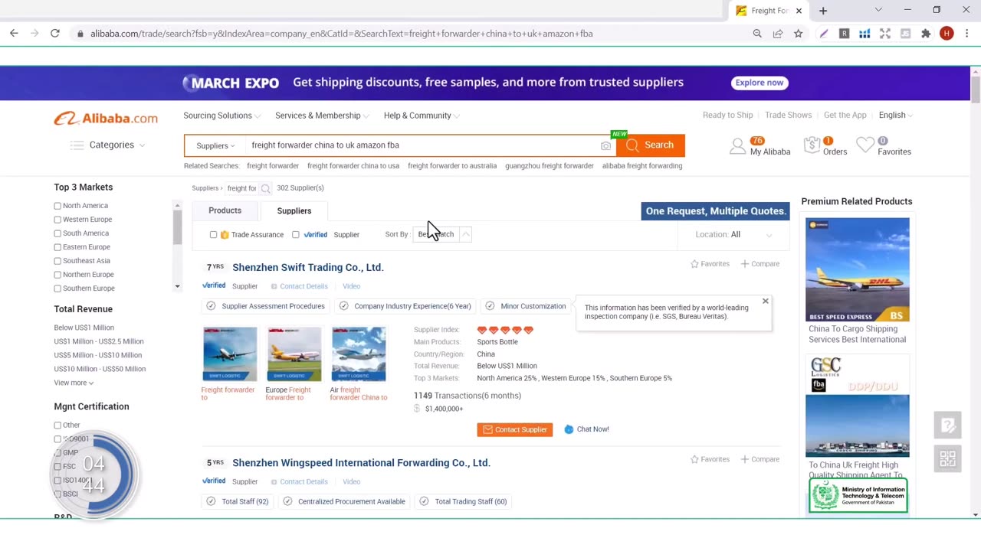The width and height of the screenshot is (981, 551).
Task: Open One Request, Multiple Quotes banner
Action: (715, 211)
